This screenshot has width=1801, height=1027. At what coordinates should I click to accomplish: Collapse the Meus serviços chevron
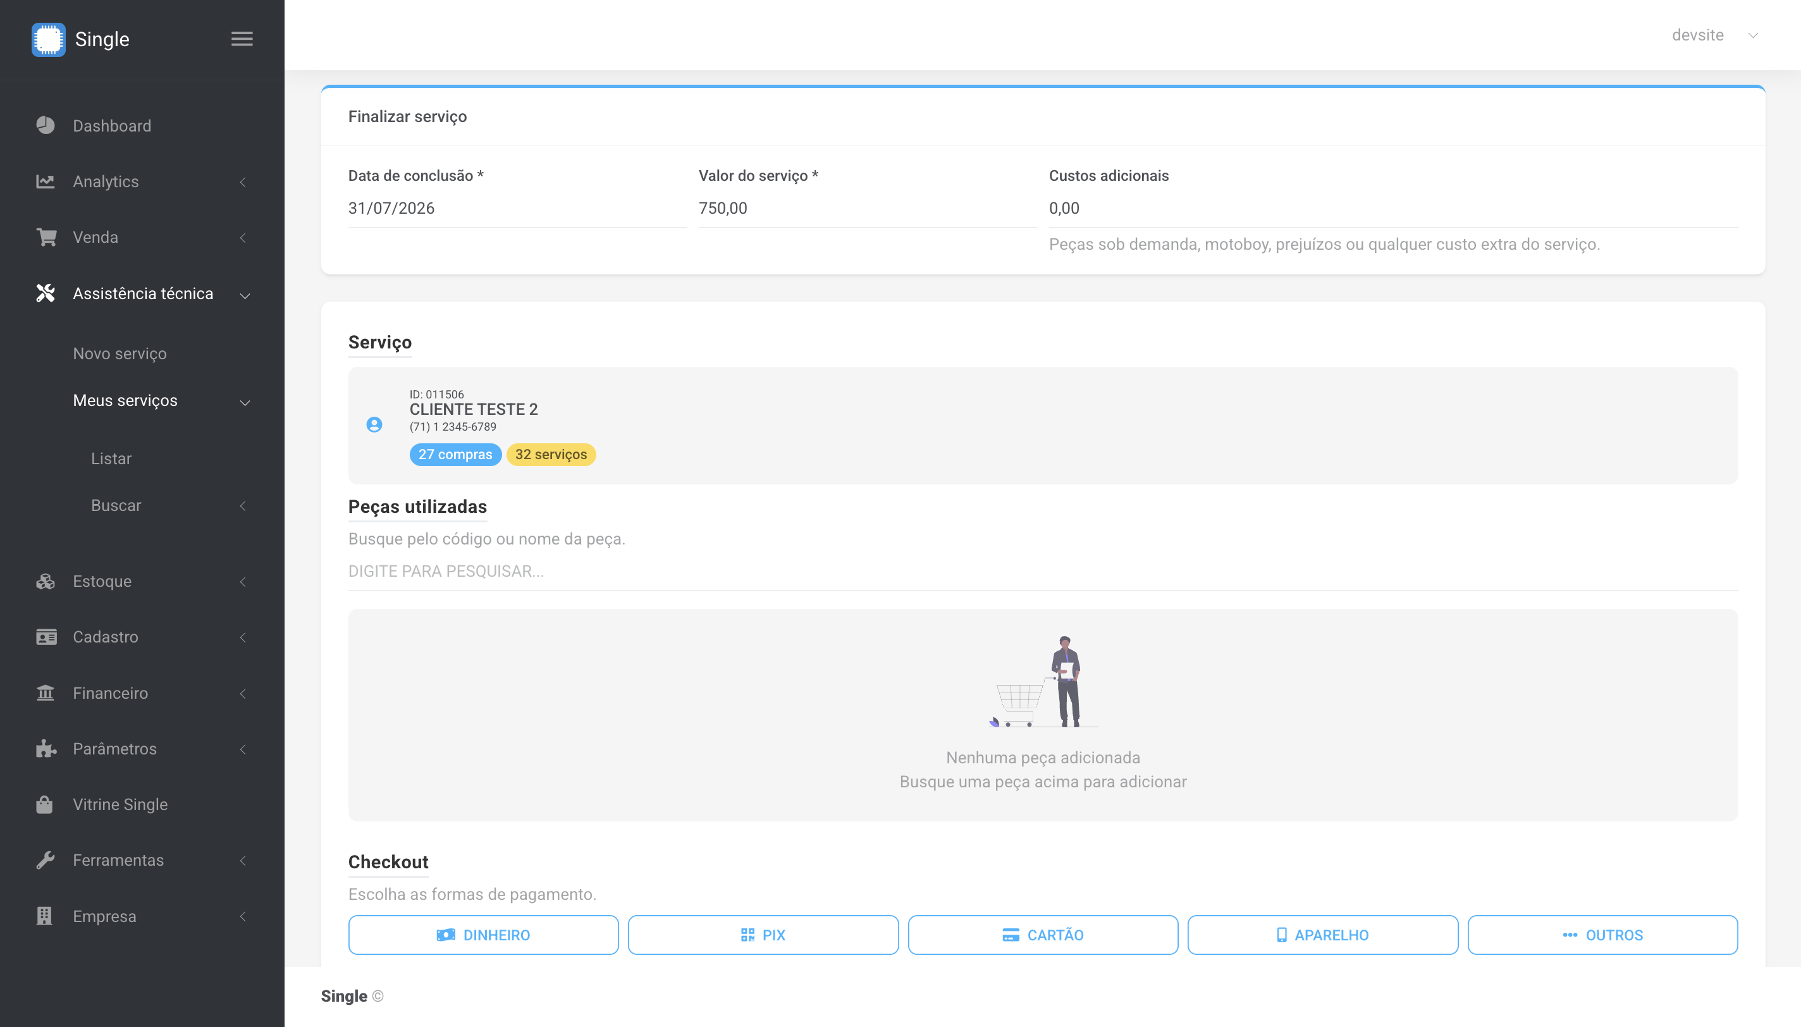pos(245,403)
